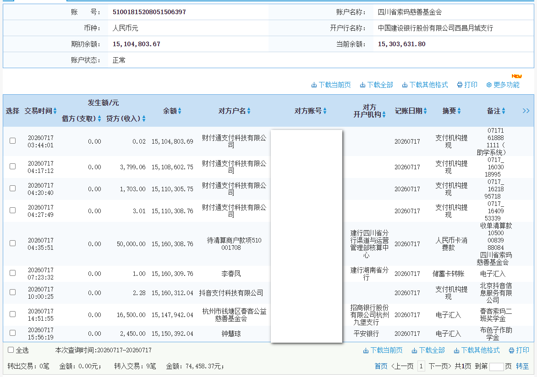The height and width of the screenshot is (377, 537).
Task: Click current balance 15,303,631.80
Action: (x=401, y=44)
